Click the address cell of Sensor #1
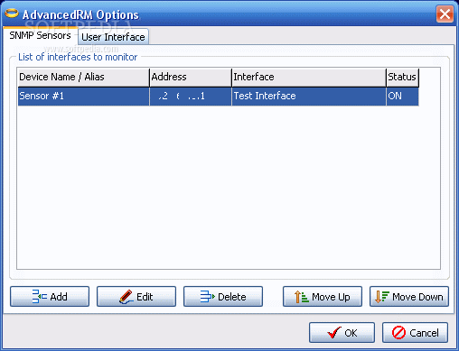Viewport: 459px width, 351px height. point(191,97)
